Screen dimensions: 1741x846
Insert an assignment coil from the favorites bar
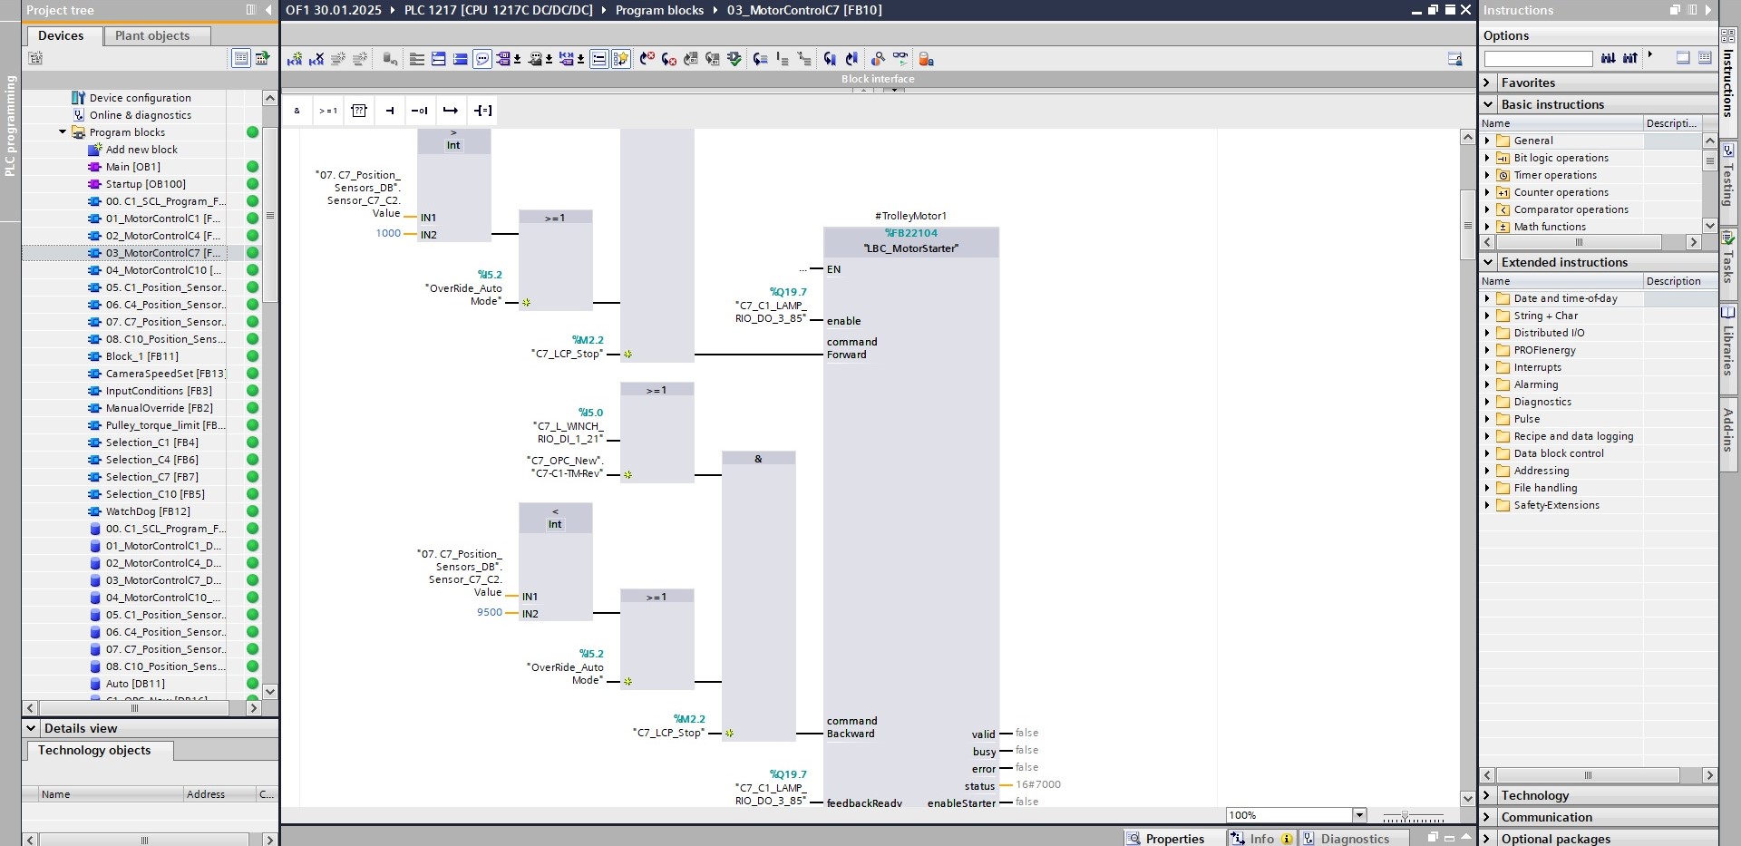tap(483, 111)
